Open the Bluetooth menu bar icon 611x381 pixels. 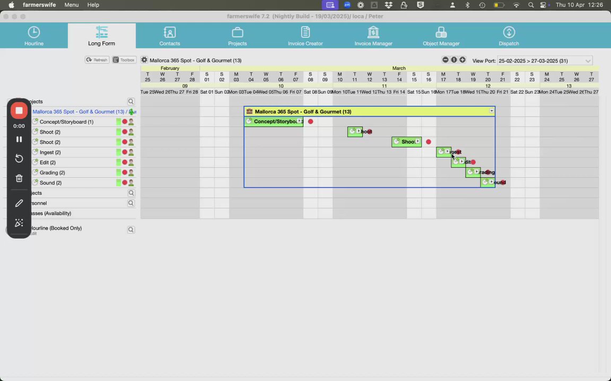(467, 5)
